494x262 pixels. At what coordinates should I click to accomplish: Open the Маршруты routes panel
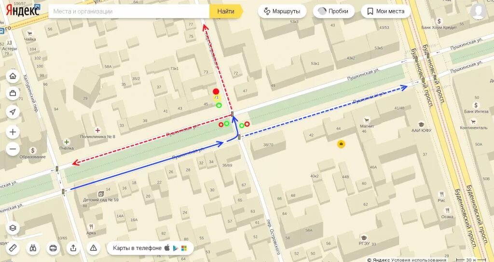[282, 12]
